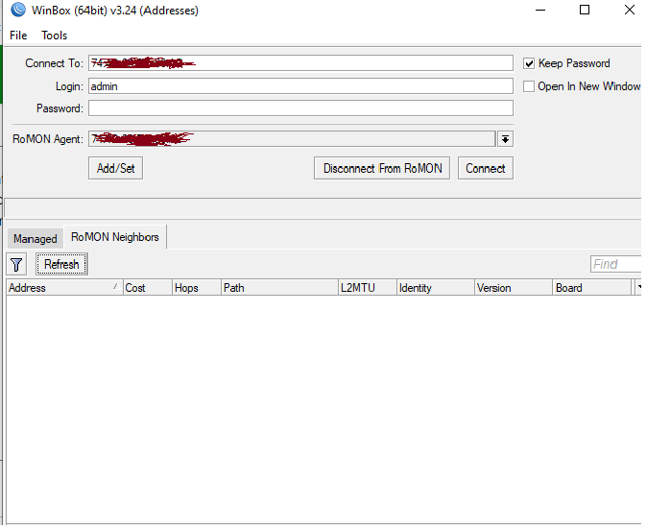Sort by the Version column header
This screenshot has height=527, width=647.
514,288
